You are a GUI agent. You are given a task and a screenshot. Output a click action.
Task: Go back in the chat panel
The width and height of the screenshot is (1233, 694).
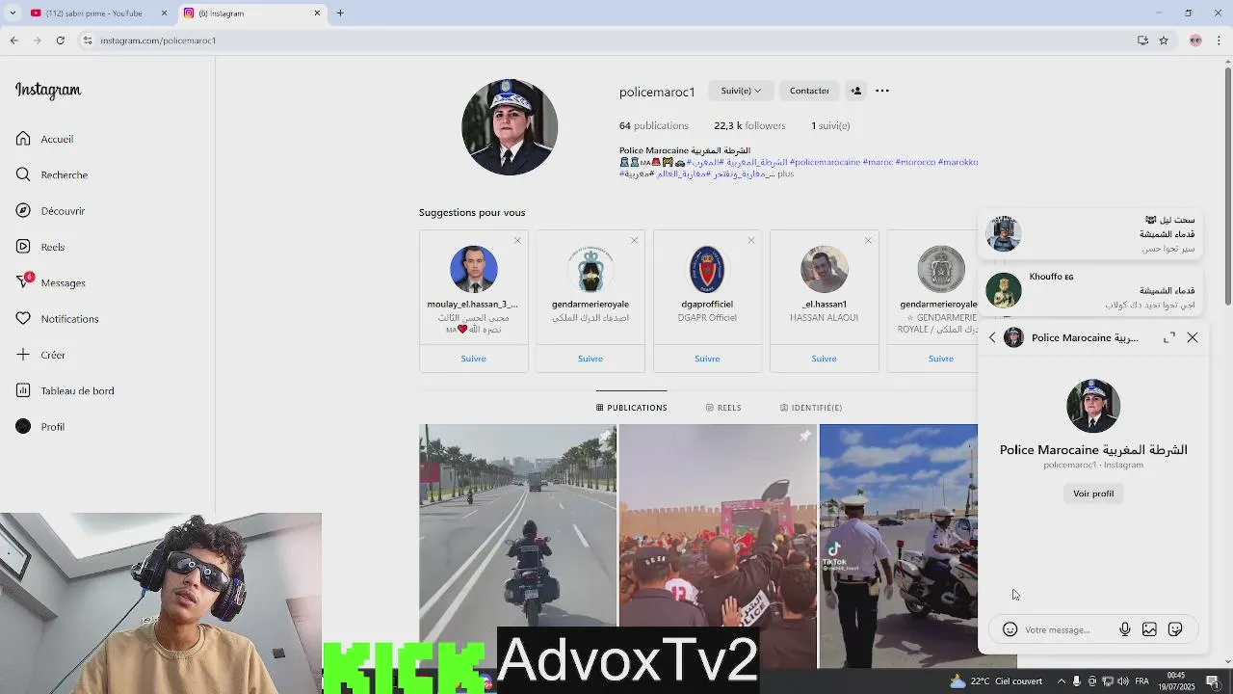992,337
